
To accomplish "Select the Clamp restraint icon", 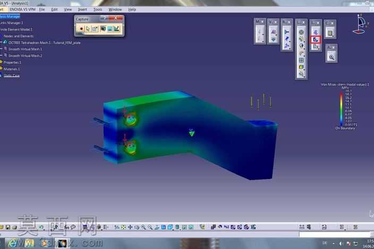I will [x=287, y=32].
